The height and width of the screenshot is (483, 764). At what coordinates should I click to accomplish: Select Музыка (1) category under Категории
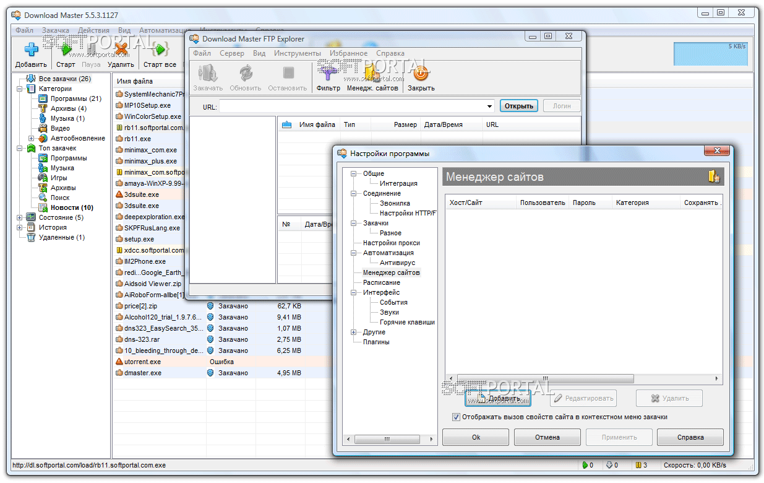[x=68, y=118]
